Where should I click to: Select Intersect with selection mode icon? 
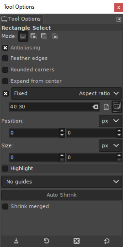[x=55, y=36]
